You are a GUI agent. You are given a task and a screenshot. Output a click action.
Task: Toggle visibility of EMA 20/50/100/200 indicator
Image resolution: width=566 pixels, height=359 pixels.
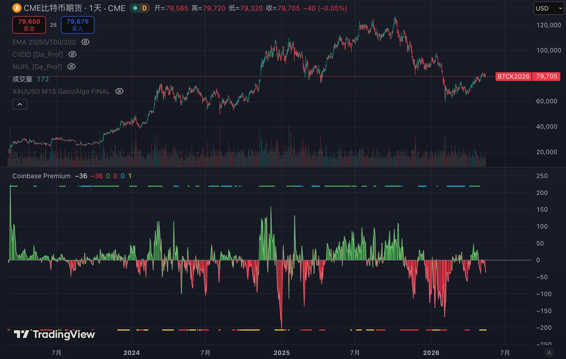coord(85,42)
